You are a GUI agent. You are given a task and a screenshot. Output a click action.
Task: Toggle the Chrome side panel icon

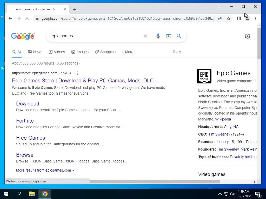pyautogui.click(x=239, y=18)
